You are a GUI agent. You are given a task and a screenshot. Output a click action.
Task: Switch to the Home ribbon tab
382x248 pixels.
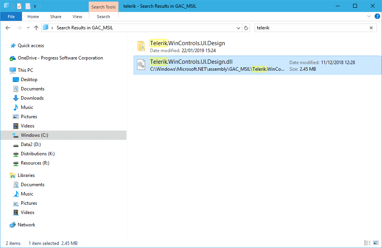(33, 17)
